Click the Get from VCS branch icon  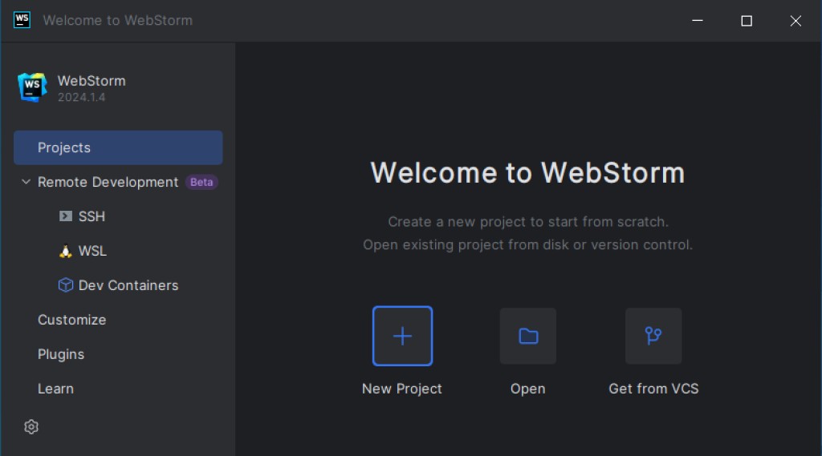[653, 336]
